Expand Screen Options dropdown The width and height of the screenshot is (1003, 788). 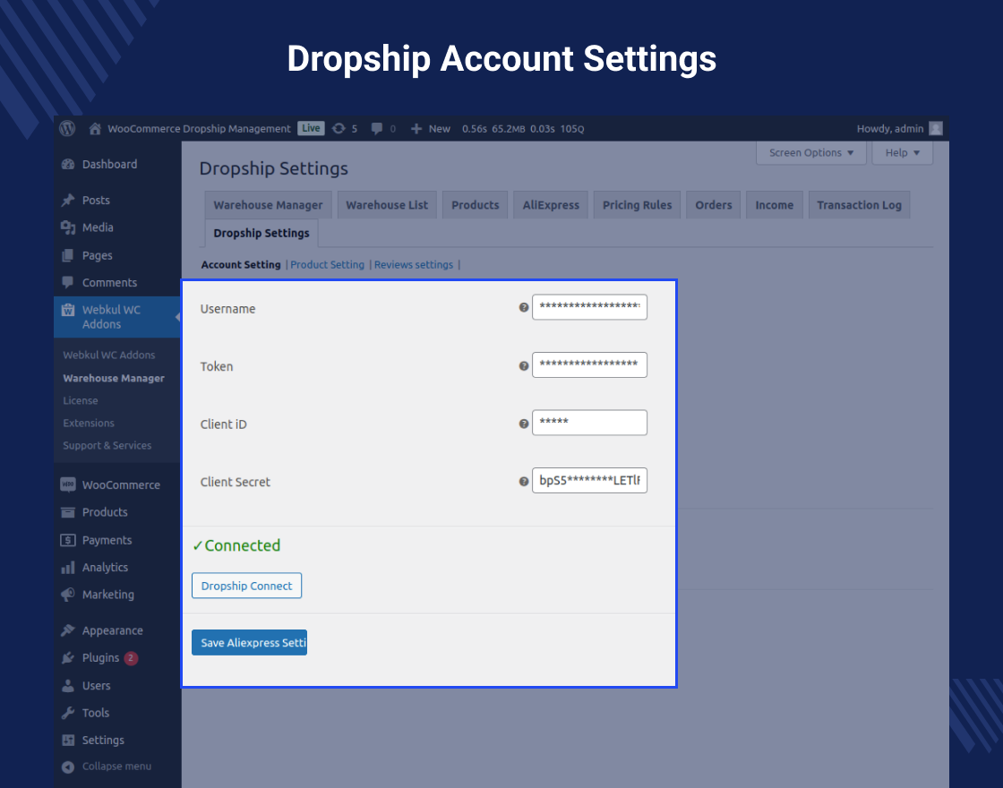click(811, 153)
